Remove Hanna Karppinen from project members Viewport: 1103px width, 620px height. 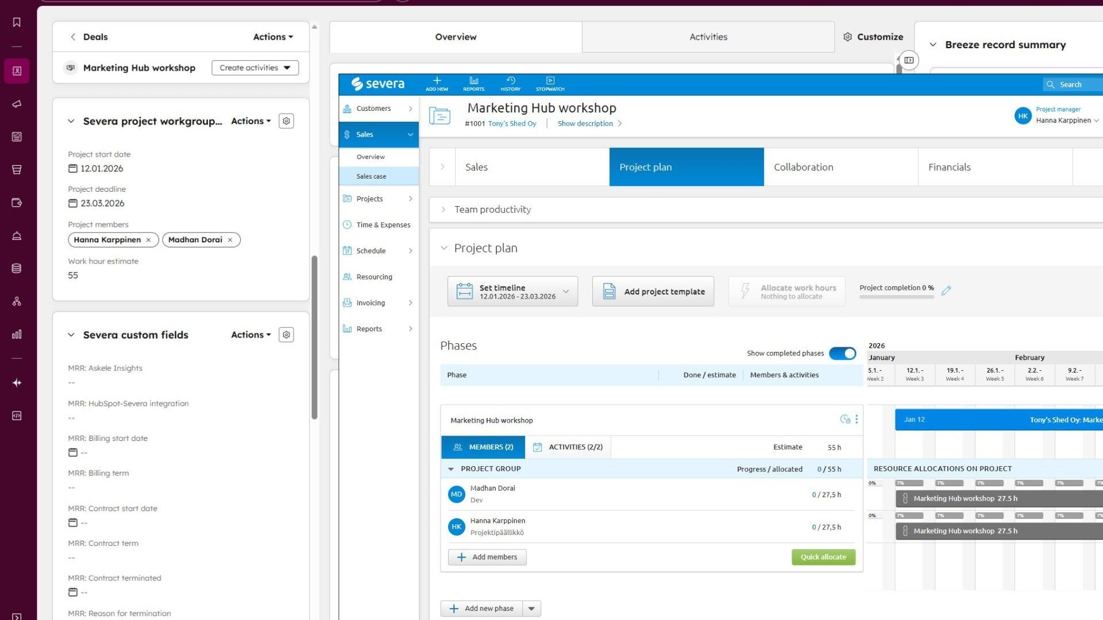click(x=148, y=240)
